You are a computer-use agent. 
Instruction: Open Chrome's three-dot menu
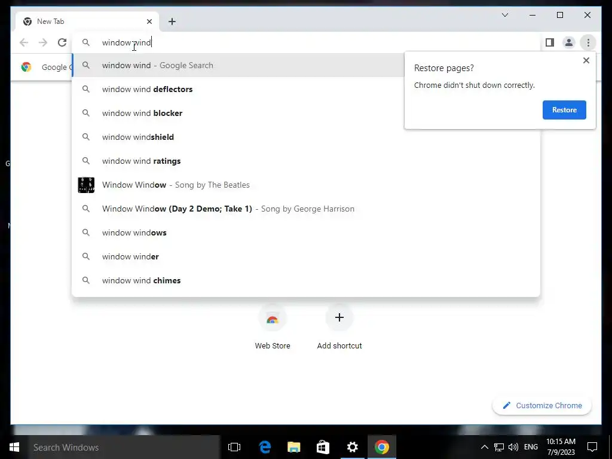coord(588,42)
